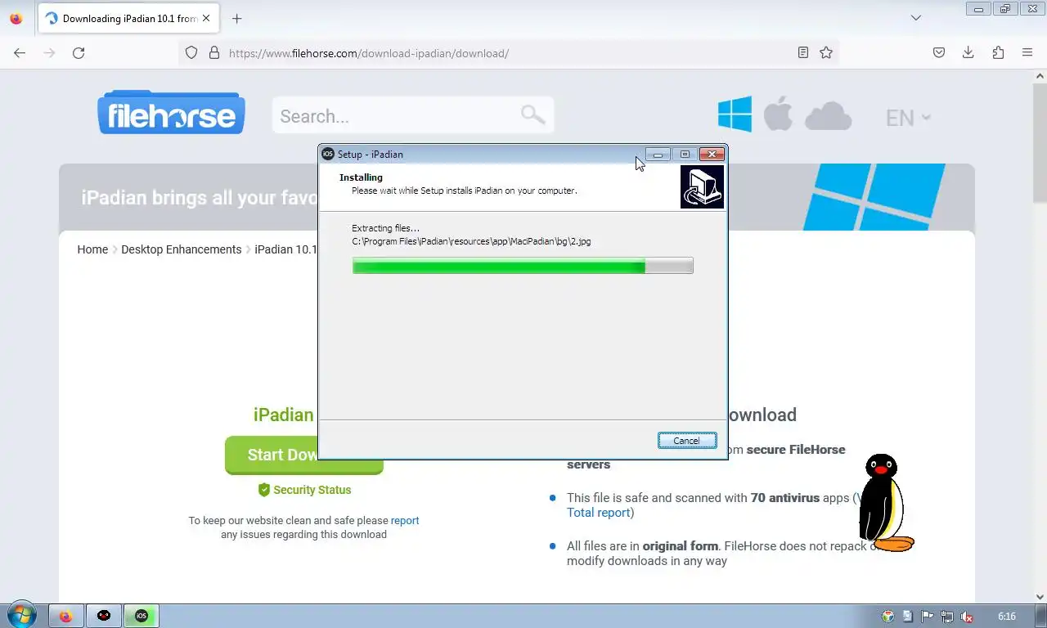Open the extensions puzzle icon
Image resolution: width=1047 pixels, height=628 pixels.
[x=998, y=53]
